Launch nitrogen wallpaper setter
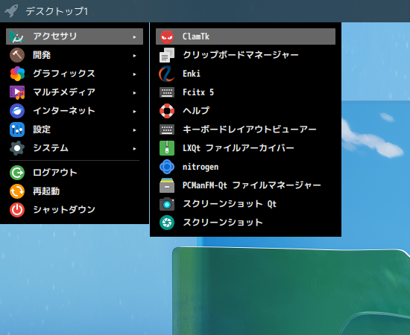Viewport: 410px width, 335px height. point(245,167)
